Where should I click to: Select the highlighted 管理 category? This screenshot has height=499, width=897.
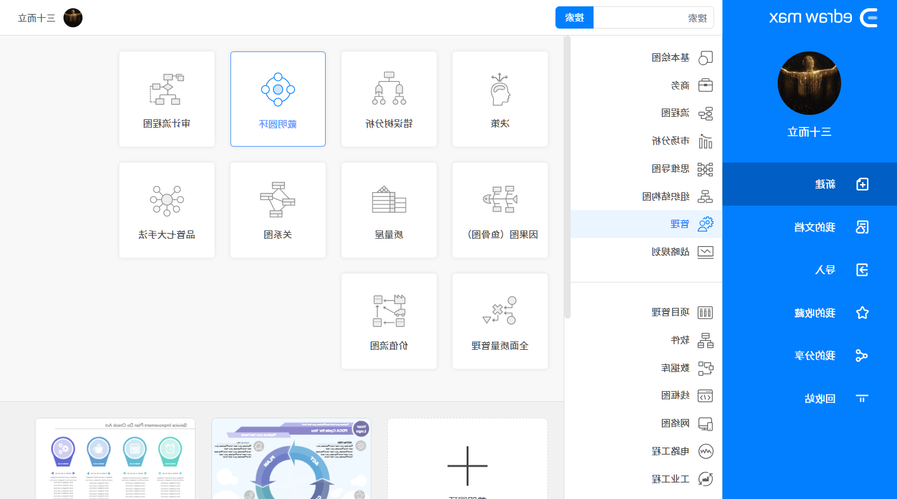coord(646,224)
